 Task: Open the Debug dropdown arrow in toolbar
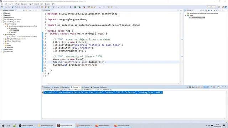coord(73,7)
